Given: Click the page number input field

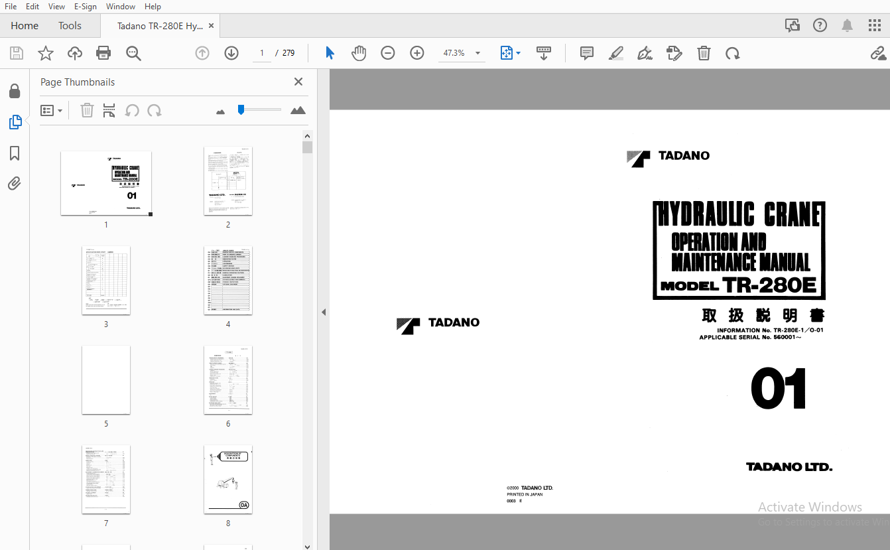Looking at the screenshot, I should (262, 53).
